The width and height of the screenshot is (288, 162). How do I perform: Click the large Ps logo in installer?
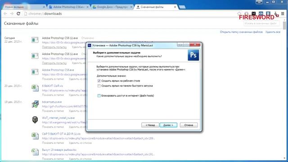tap(193, 55)
